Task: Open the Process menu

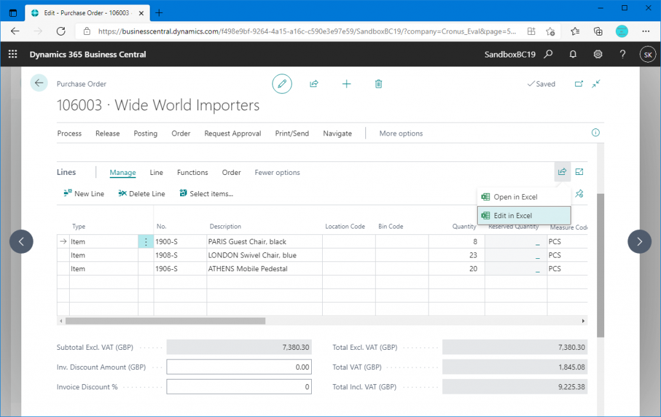Action: pos(69,133)
